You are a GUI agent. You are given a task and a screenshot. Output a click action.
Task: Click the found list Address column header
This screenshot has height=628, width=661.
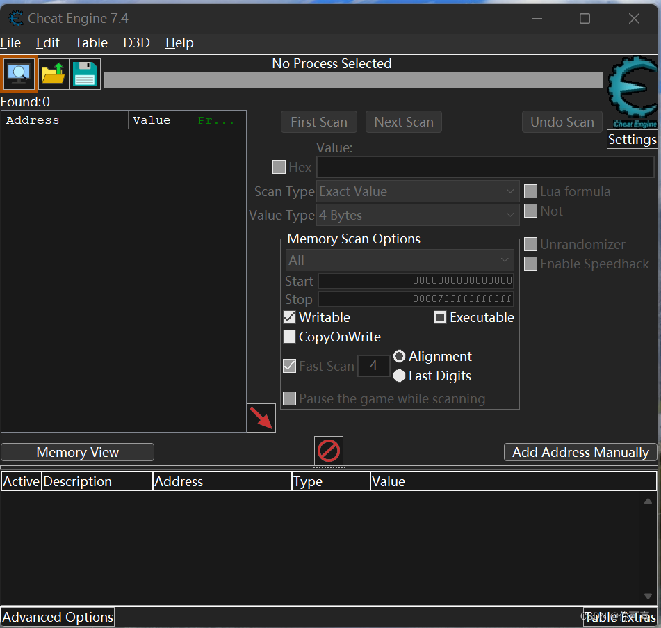65,120
